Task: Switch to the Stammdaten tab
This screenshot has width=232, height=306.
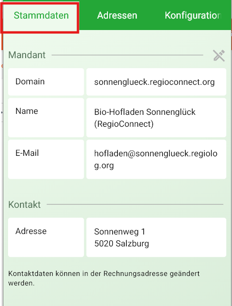Action: pyautogui.click(x=41, y=15)
